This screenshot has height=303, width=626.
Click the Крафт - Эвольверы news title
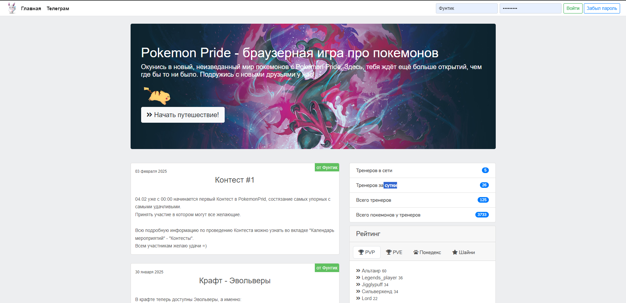[235, 281]
